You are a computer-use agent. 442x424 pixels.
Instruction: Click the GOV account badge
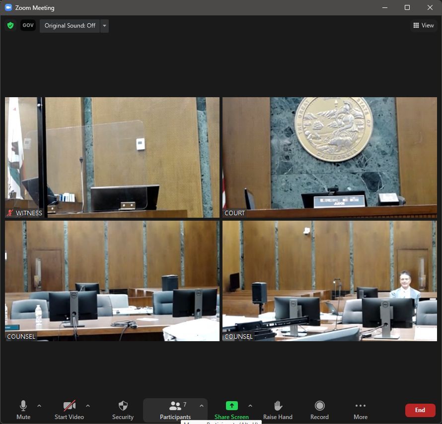pyautogui.click(x=28, y=25)
